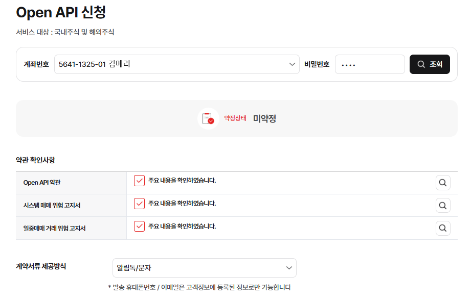Click the 발송 휴대폰번호 / 이메일 notice text
The height and width of the screenshot is (300, 471).
pos(199,287)
